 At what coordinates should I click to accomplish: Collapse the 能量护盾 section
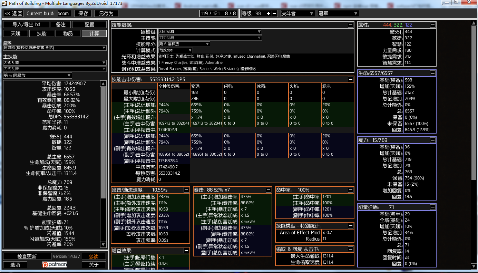pos(433,207)
